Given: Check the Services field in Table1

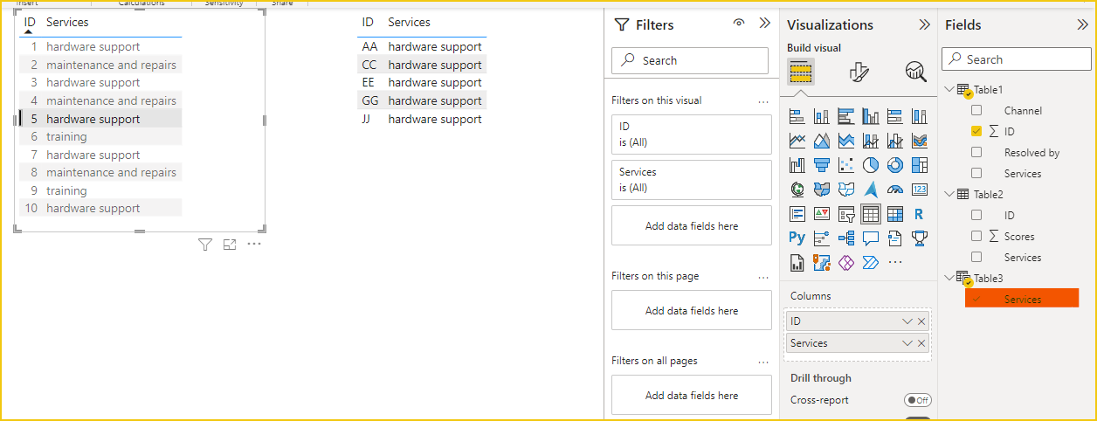Looking at the screenshot, I should click(976, 174).
